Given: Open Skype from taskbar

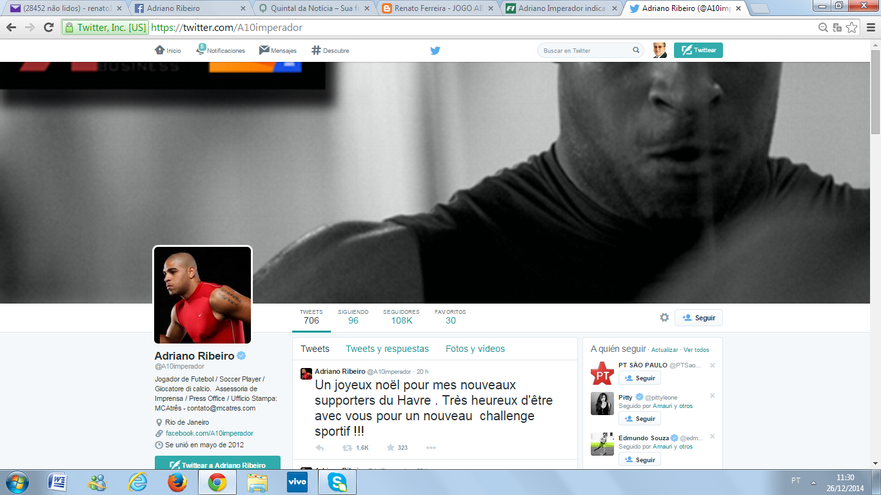Looking at the screenshot, I should 337,482.
